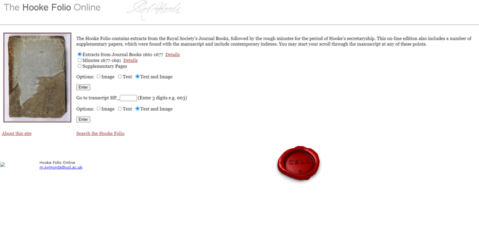Viewport: 479px width, 232px height.
Task: Select Text in the second Options row
Action: tap(120, 109)
